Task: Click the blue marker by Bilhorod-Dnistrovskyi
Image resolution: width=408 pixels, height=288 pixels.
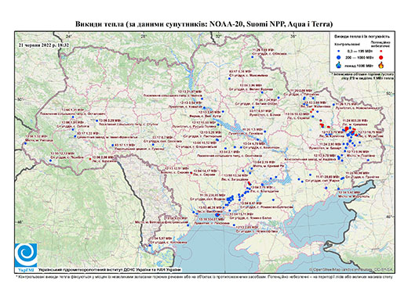Action: tap(188, 225)
